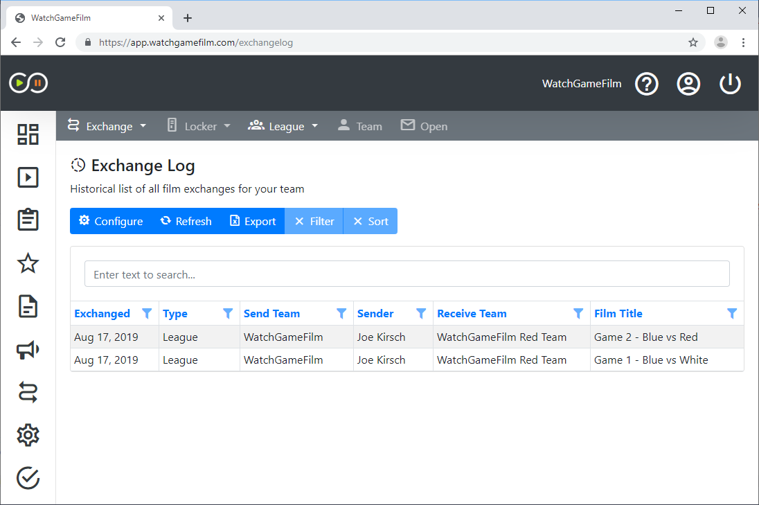This screenshot has width=759, height=505.
Task: Expand the Locker dropdown menu
Action: click(199, 126)
